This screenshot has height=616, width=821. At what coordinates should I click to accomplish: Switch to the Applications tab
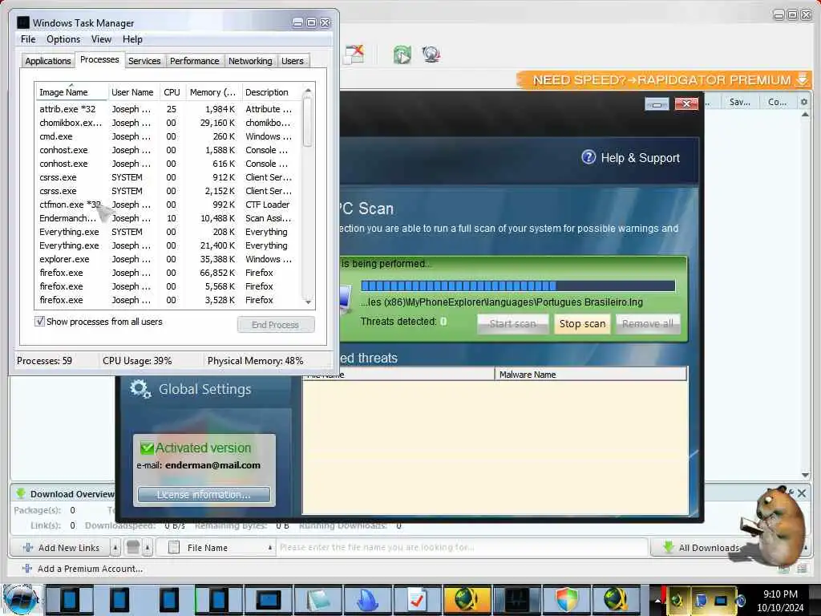(47, 61)
